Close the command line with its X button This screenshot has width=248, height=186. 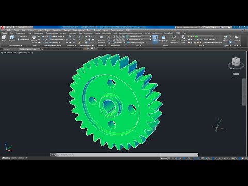tap(52, 154)
